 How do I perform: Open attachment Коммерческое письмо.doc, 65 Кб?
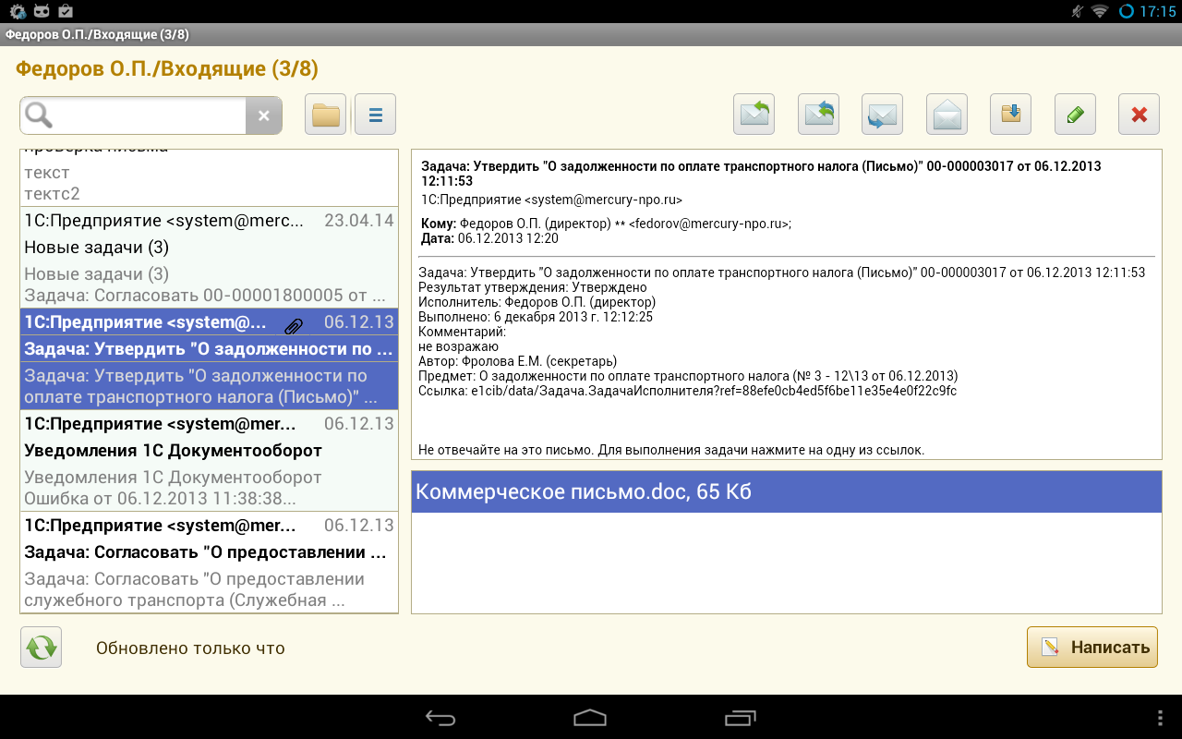pyautogui.click(x=786, y=491)
